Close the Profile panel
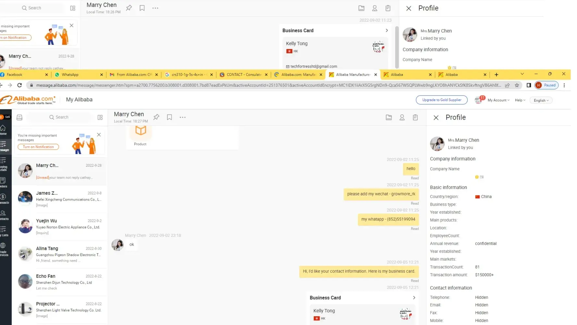Image resolution: width=577 pixels, height=325 pixels. pos(436,118)
